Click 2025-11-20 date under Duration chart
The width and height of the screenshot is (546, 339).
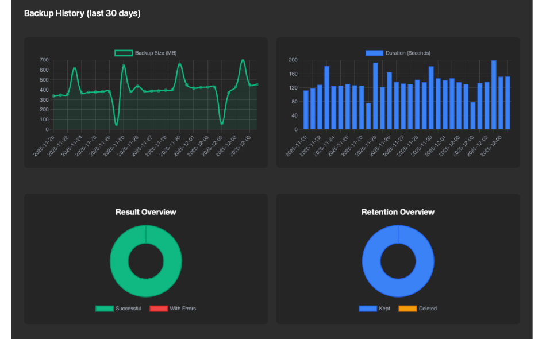click(297, 146)
